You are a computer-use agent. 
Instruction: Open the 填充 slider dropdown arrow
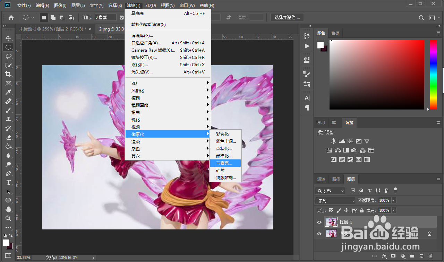[394, 210]
